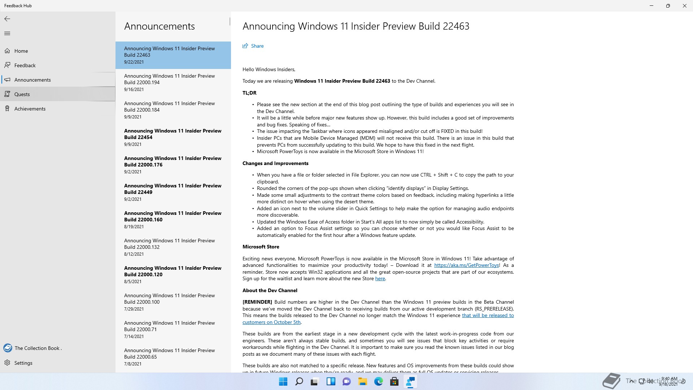Open Microsoft Store from taskbar
The image size is (693, 390).
[394, 382]
